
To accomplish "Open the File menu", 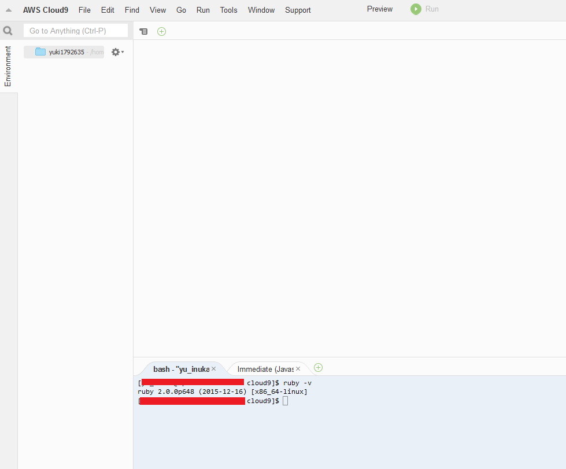I will point(84,10).
